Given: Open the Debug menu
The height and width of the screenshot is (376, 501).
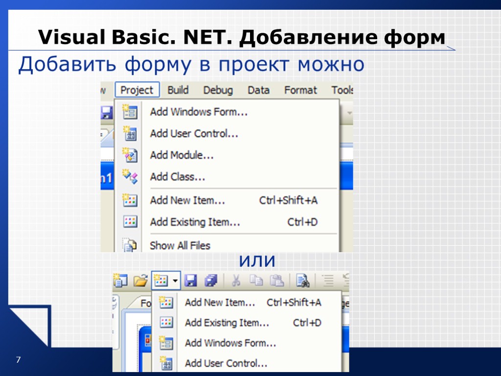Looking at the screenshot, I should [x=218, y=90].
